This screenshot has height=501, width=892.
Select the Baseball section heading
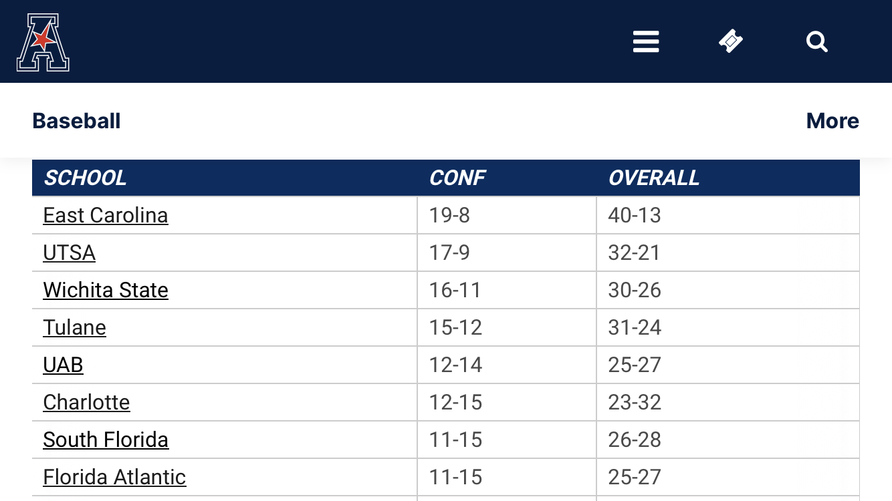tap(76, 121)
